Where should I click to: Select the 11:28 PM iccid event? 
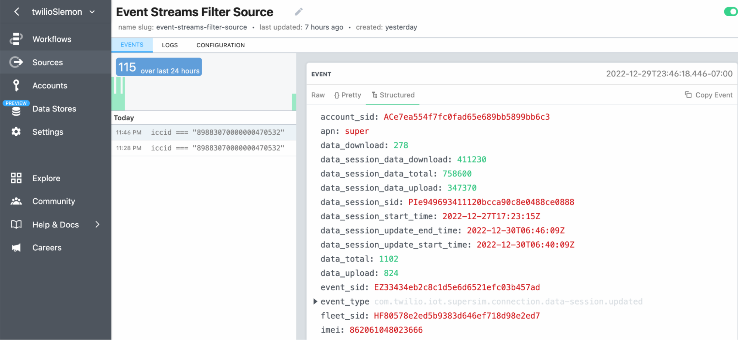click(204, 148)
